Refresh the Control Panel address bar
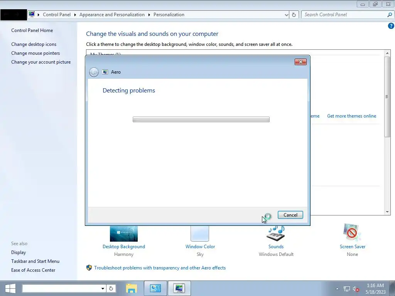Image resolution: width=395 pixels, height=296 pixels. click(294, 15)
